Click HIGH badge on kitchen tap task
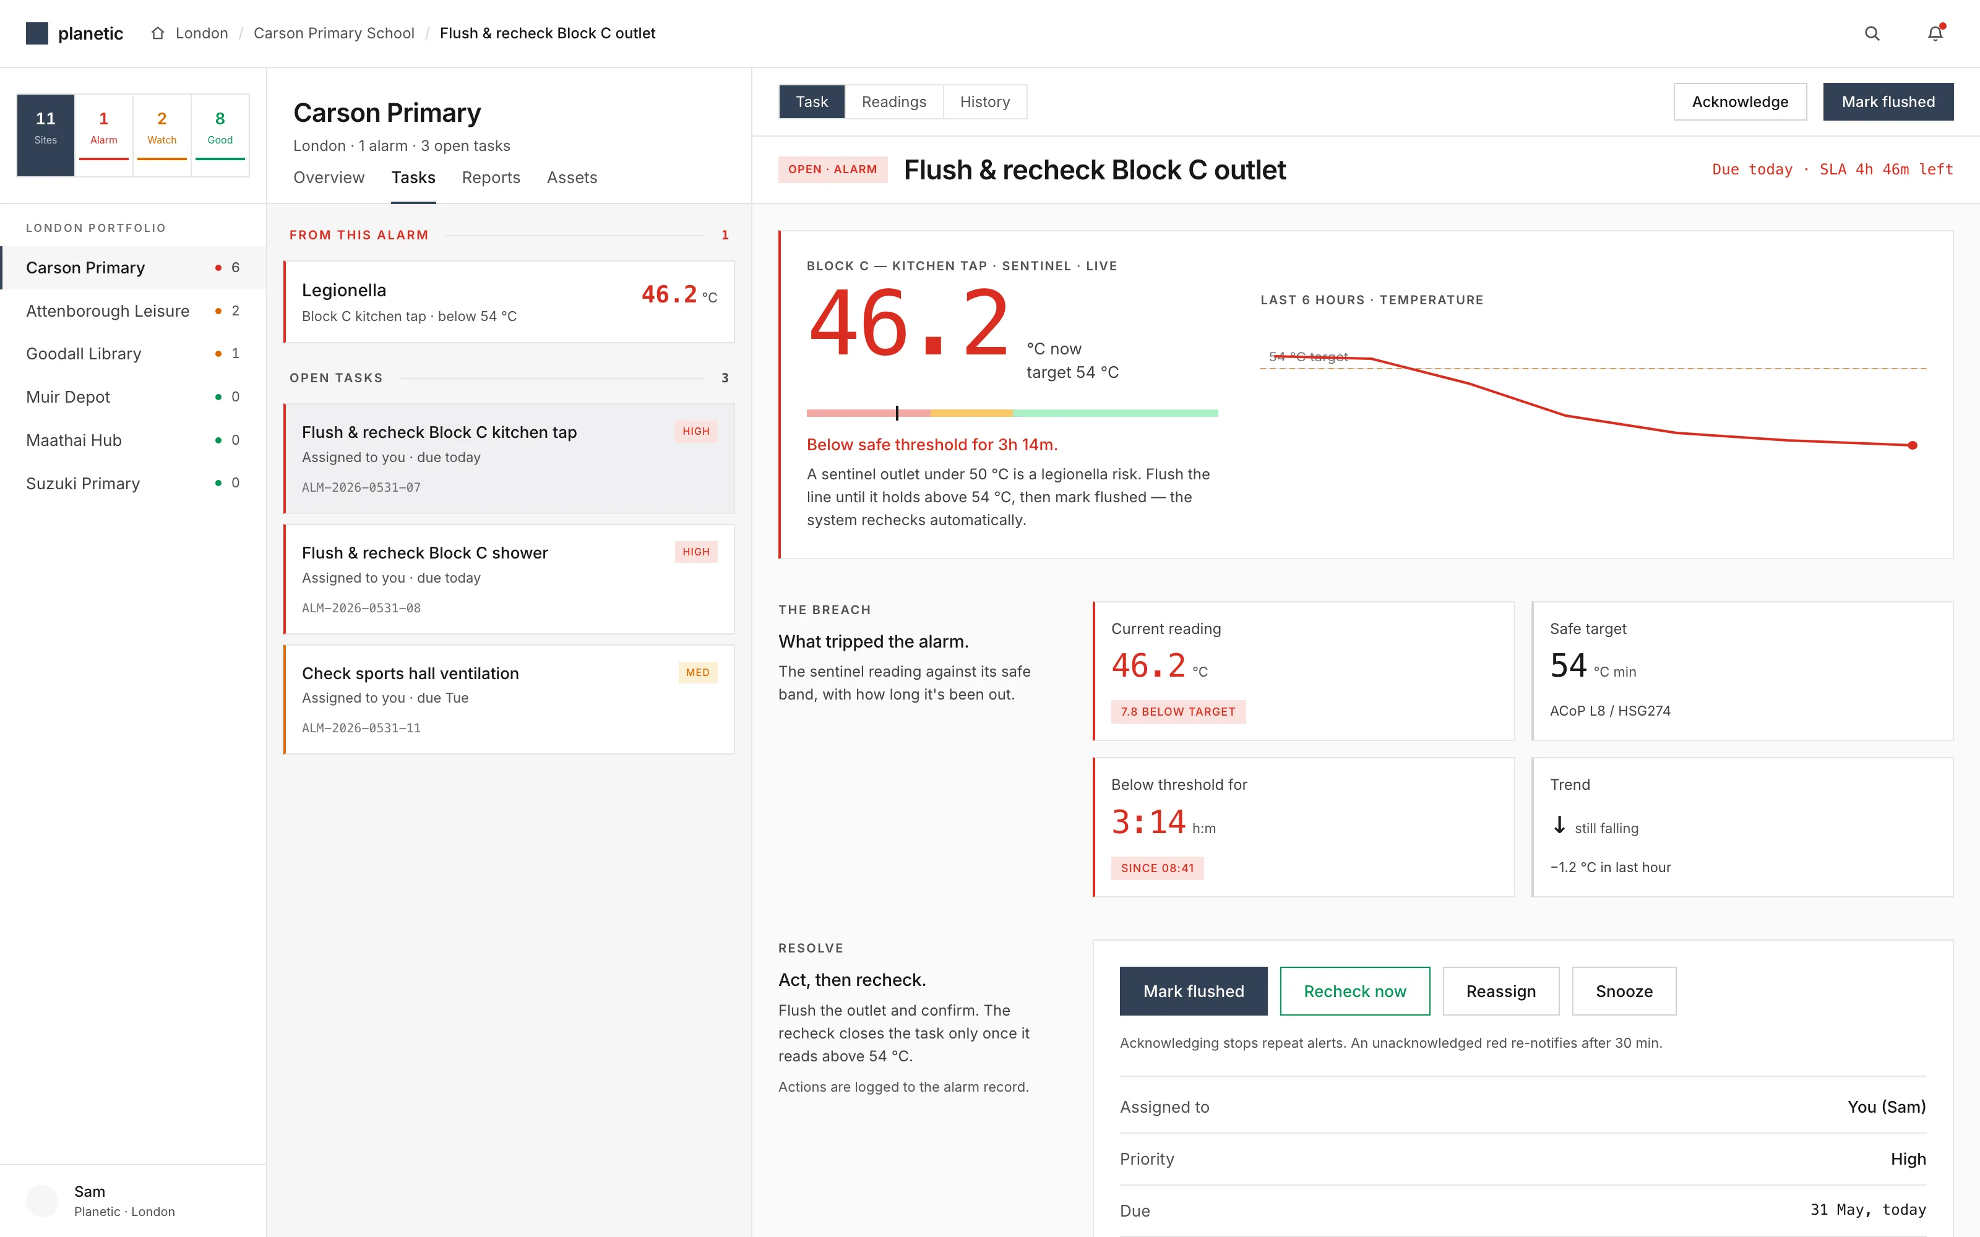The width and height of the screenshot is (1980, 1237). [696, 431]
